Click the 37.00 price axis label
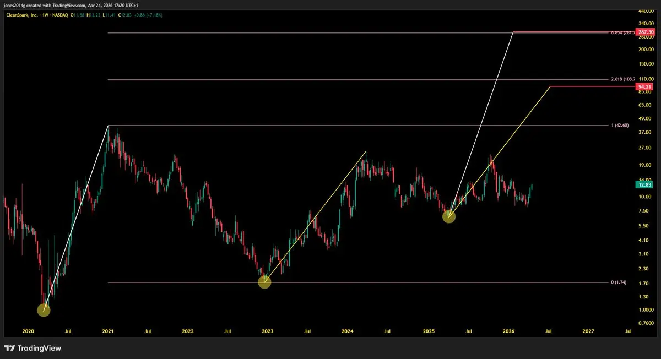Screen dimensions: 661x359 coord(644,133)
